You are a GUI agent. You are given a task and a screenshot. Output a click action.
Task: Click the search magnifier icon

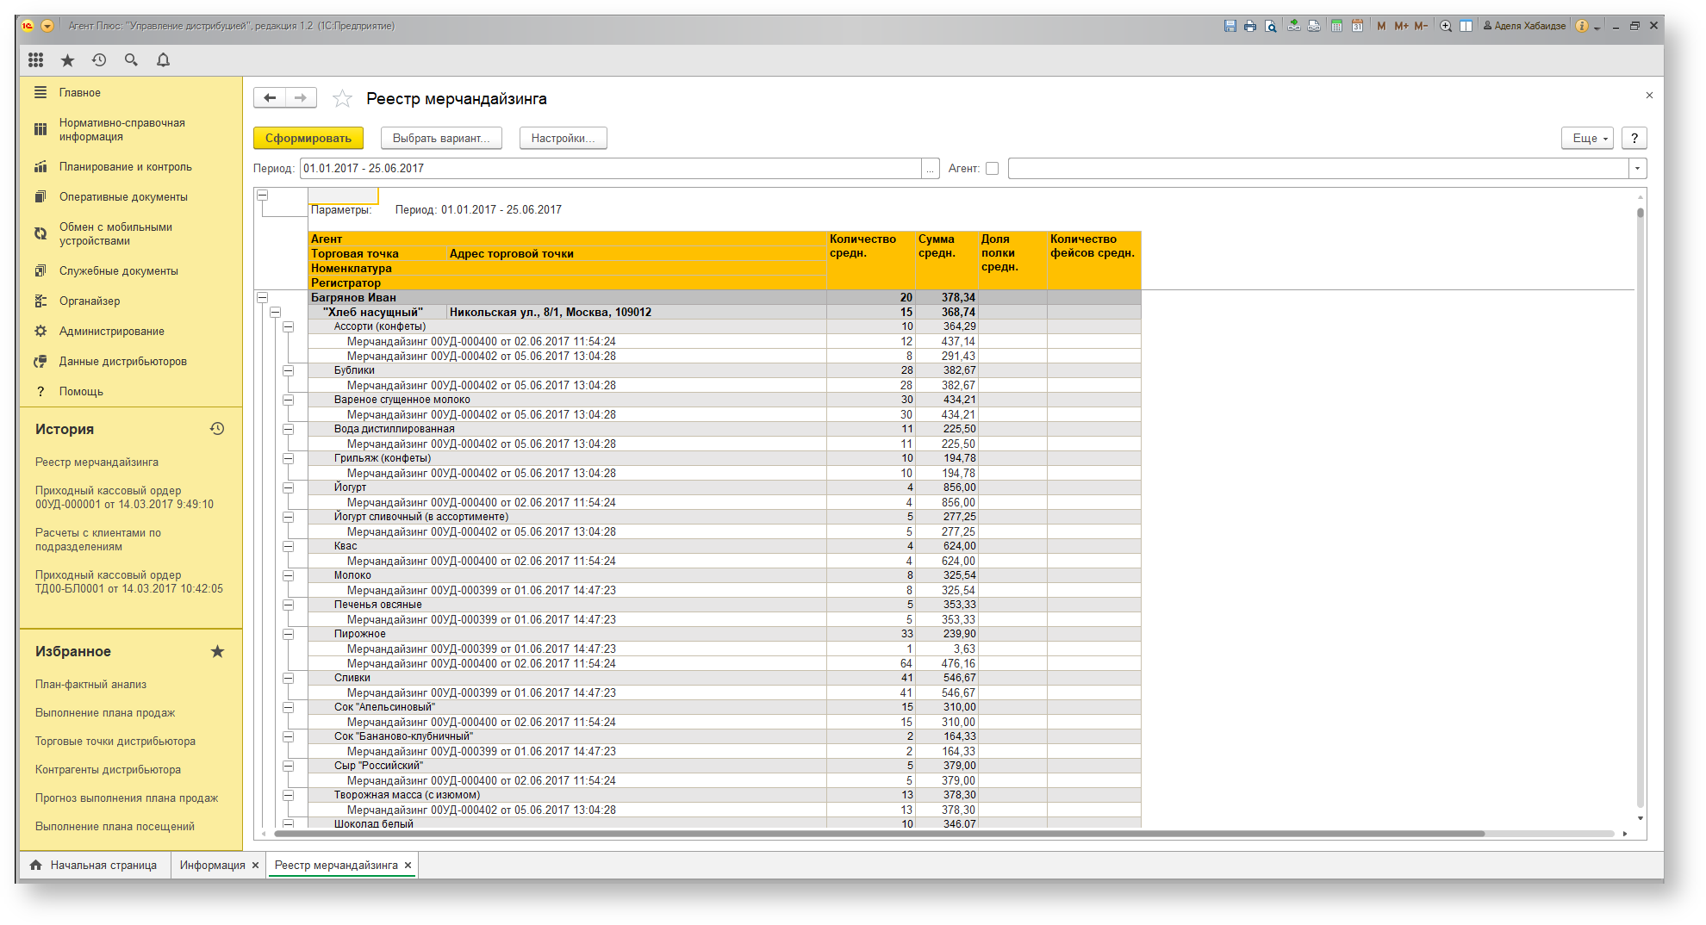[x=131, y=59]
